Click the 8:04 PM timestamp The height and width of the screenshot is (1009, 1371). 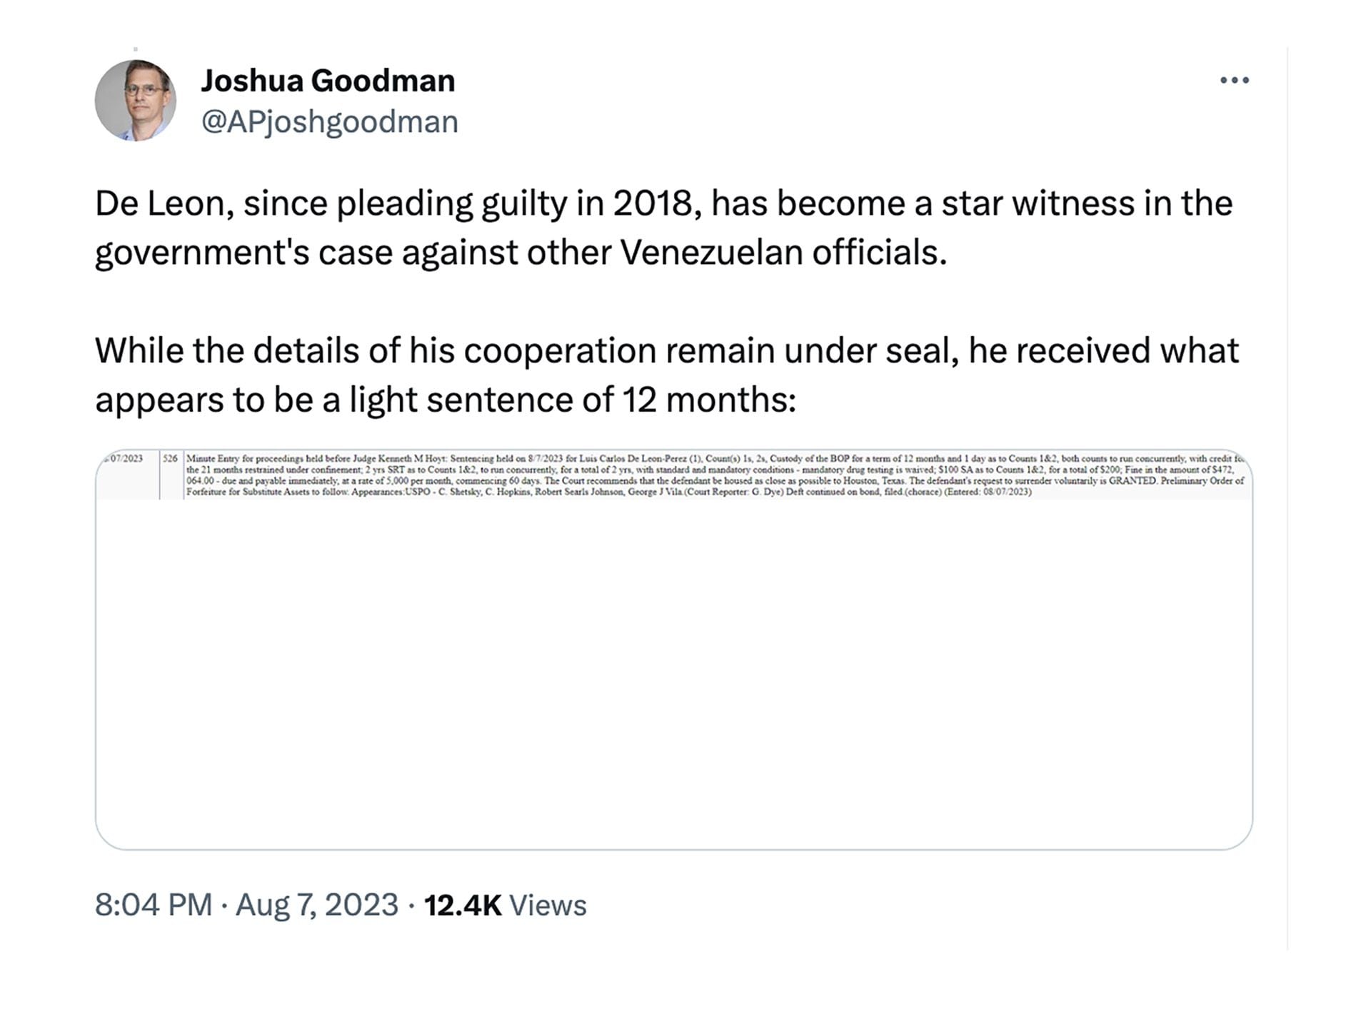tap(154, 905)
